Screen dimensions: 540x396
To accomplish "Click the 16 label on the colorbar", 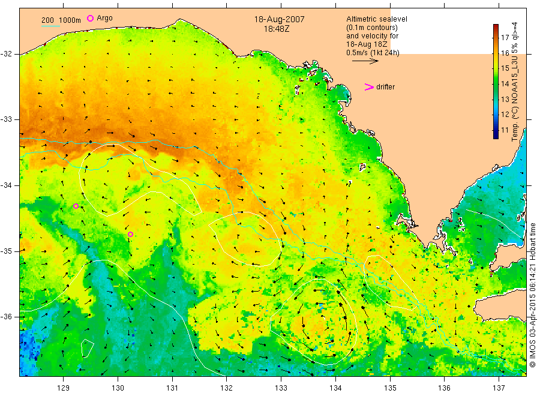I will click(x=505, y=53).
